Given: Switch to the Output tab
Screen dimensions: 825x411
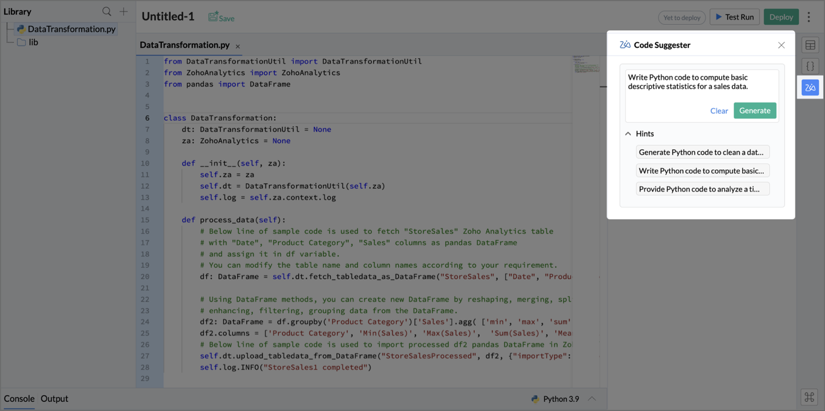Looking at the screenshot, I should 54,398.
